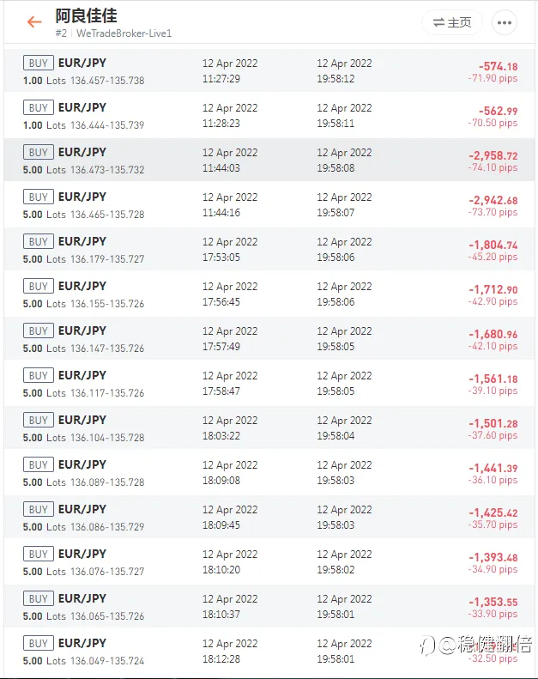Click the BUY tag on the 136.089-135.728 trade

point(39,464)
